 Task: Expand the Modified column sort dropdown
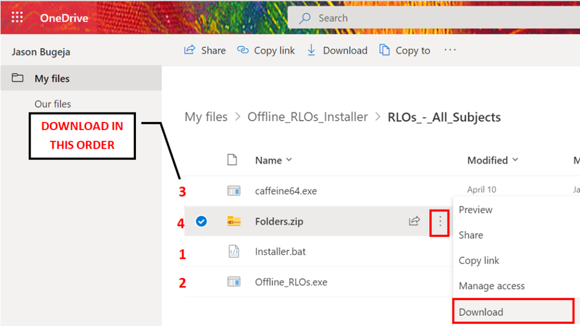click(515, 160)
